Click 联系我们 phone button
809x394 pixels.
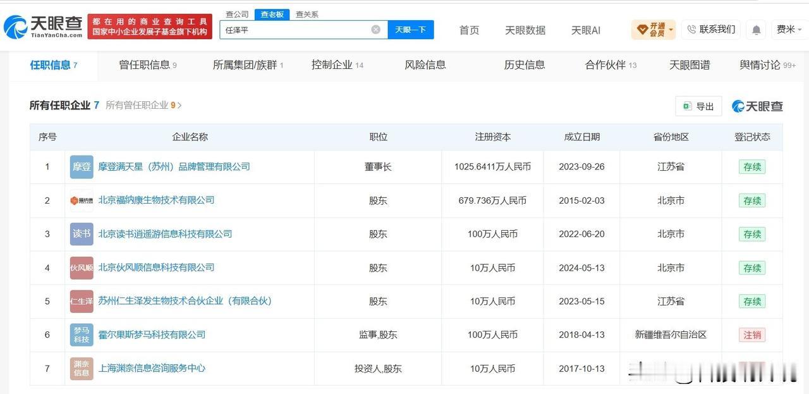coord(711,29)
